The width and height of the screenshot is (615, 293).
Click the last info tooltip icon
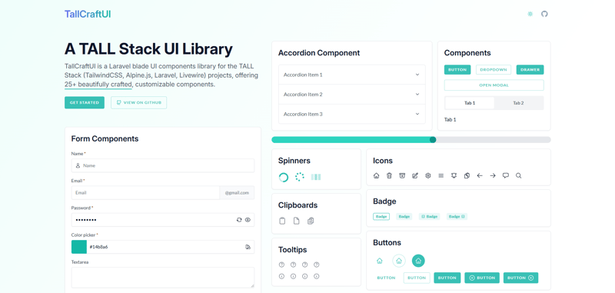317,277
